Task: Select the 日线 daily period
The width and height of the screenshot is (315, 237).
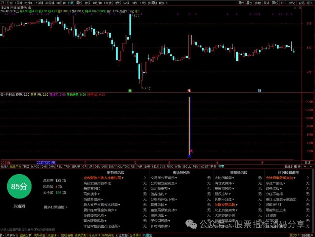Action: tap(71, 3)
